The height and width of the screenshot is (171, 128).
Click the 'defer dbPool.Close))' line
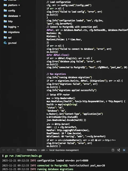pos(58,55)
